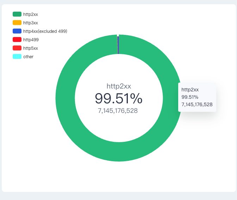Click the 99.51% line in the tooltip
Viewport: 237px width, 200px height.
point(190,97)
